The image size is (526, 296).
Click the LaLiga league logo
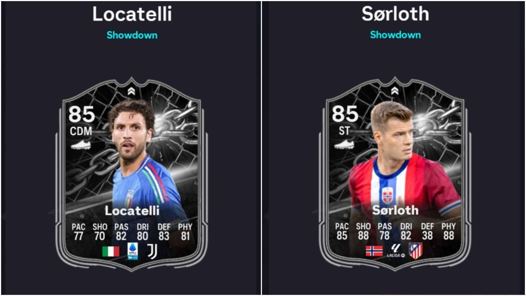tap(396, 251)
